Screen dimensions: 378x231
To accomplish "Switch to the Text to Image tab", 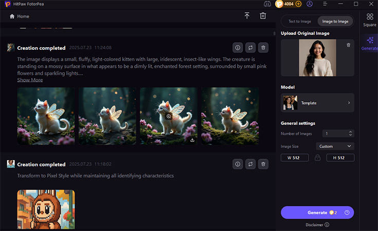I will pyautogui.click(x=299, y=21).
